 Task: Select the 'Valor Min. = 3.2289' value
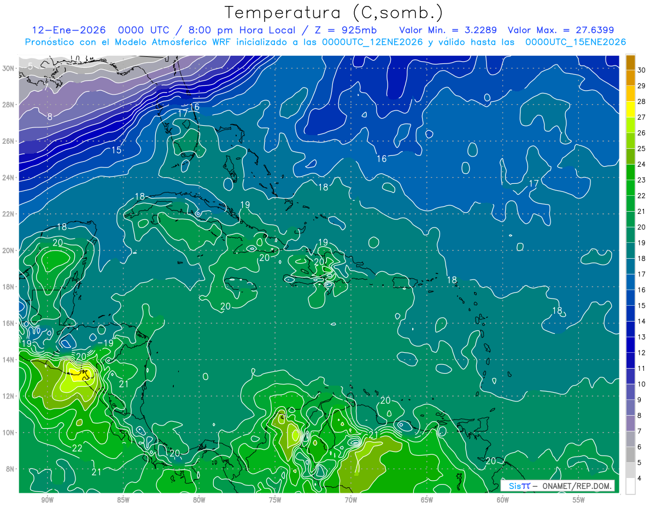coord(448,30)
